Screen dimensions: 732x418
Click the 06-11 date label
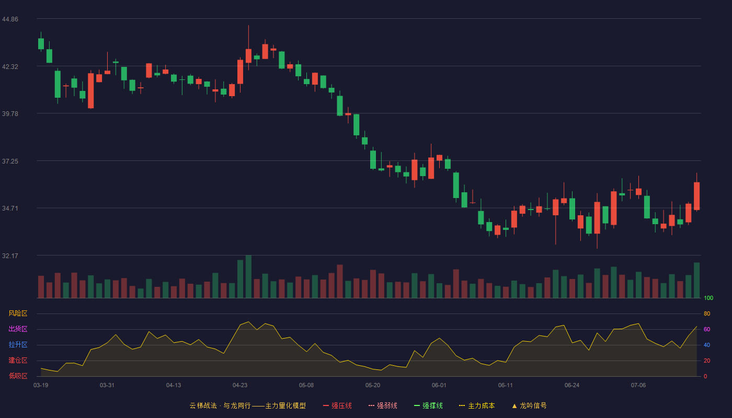[x=506, y=385]
